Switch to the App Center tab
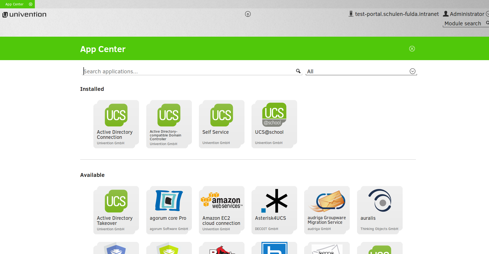Screen dimensions: 489x254 pos(15,4)
